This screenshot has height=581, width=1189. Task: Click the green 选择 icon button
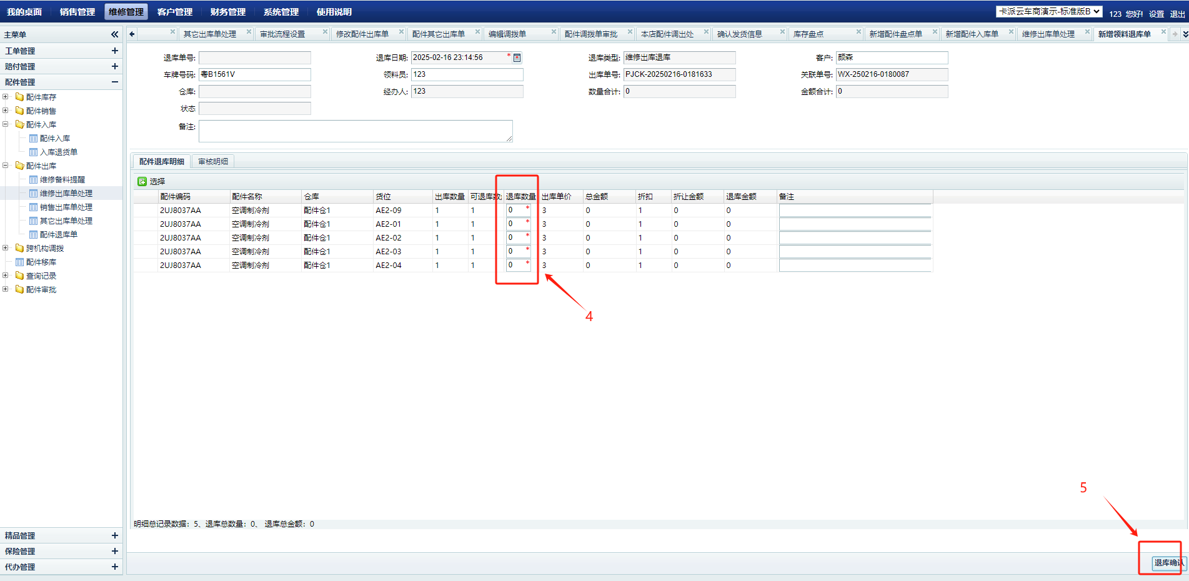[142, 181]
